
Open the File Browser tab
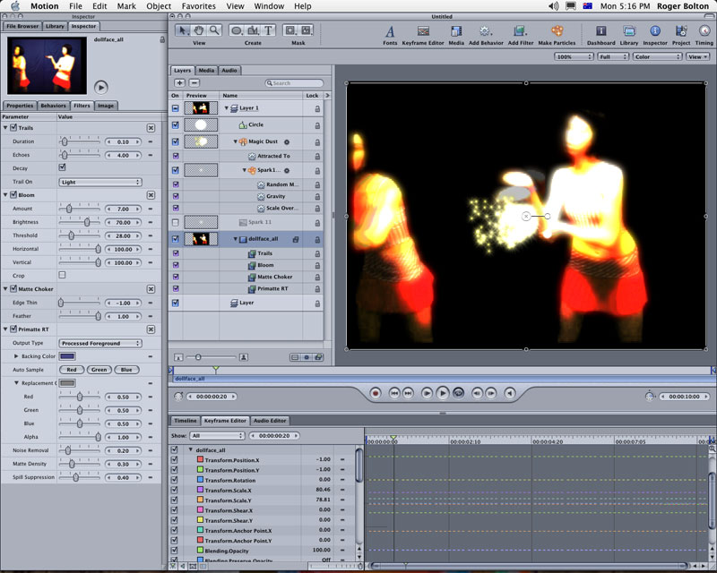pos(22,26)
